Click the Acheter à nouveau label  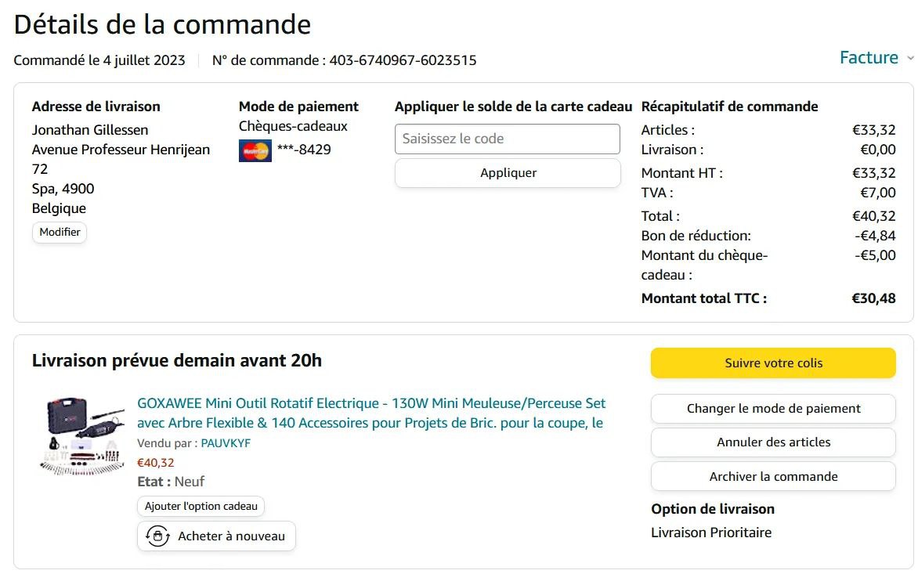(x=231, y=536)
